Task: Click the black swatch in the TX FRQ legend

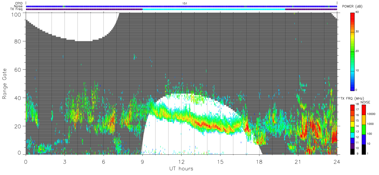Action: coord(353,152)
